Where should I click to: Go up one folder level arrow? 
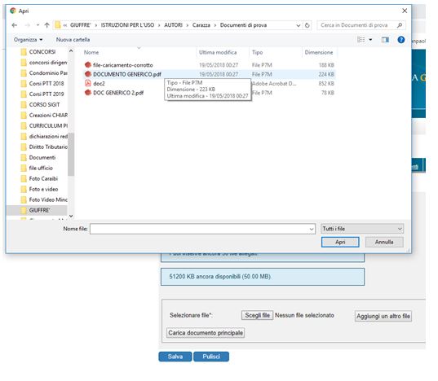pyautogui.click(x=46, y=25)
